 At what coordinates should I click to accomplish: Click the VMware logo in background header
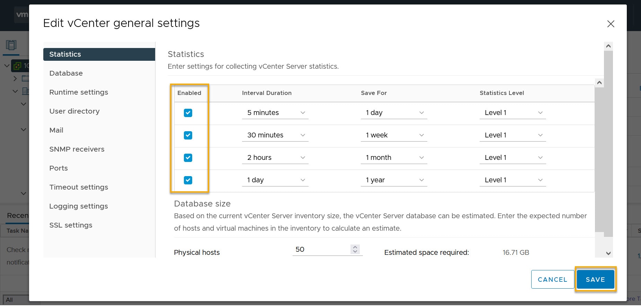[x=22, y=15]
